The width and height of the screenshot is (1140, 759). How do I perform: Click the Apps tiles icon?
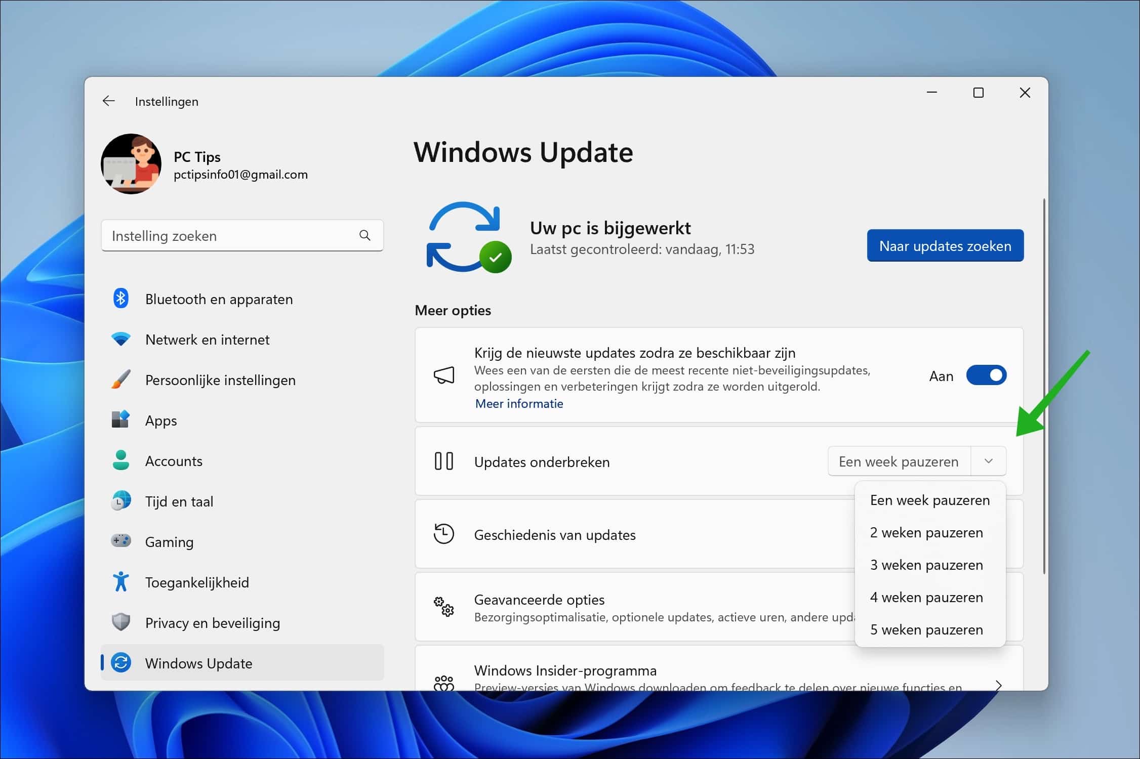coord(120,419)
